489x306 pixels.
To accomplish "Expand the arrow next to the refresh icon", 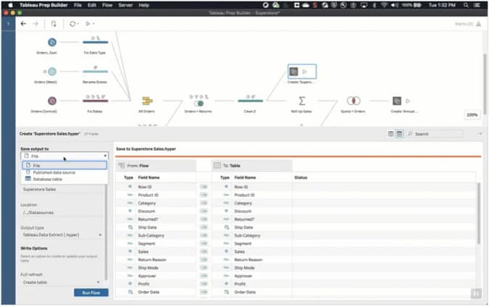I will [x=78, y=24].
